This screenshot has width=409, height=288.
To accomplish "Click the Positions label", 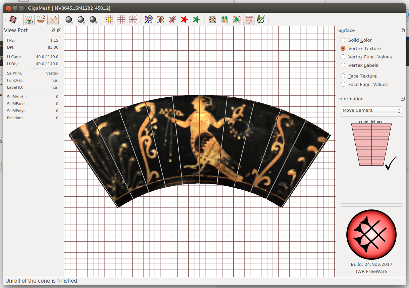I will [15, 118].
